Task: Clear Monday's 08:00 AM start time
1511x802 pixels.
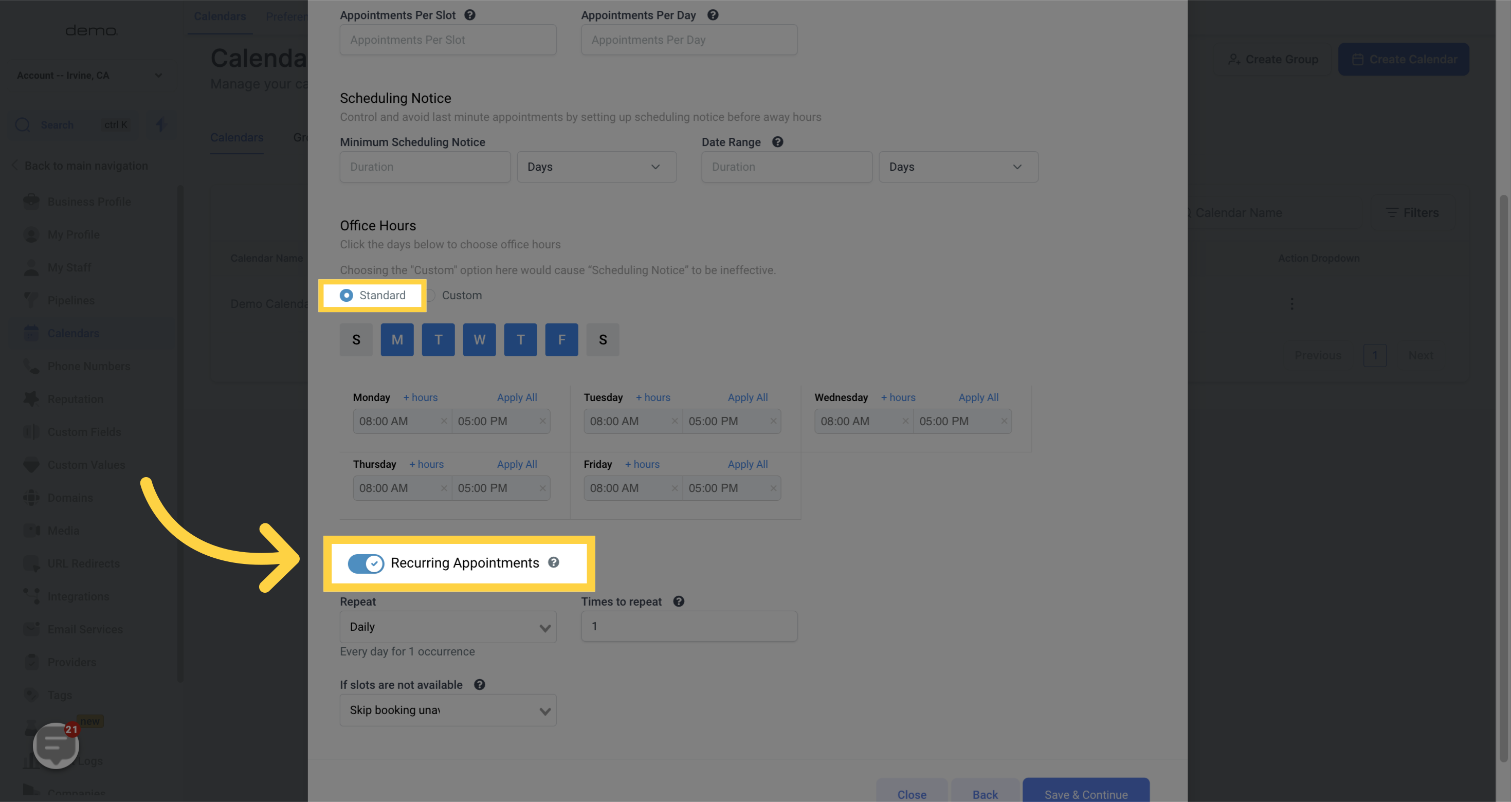Action: [444, 421]
